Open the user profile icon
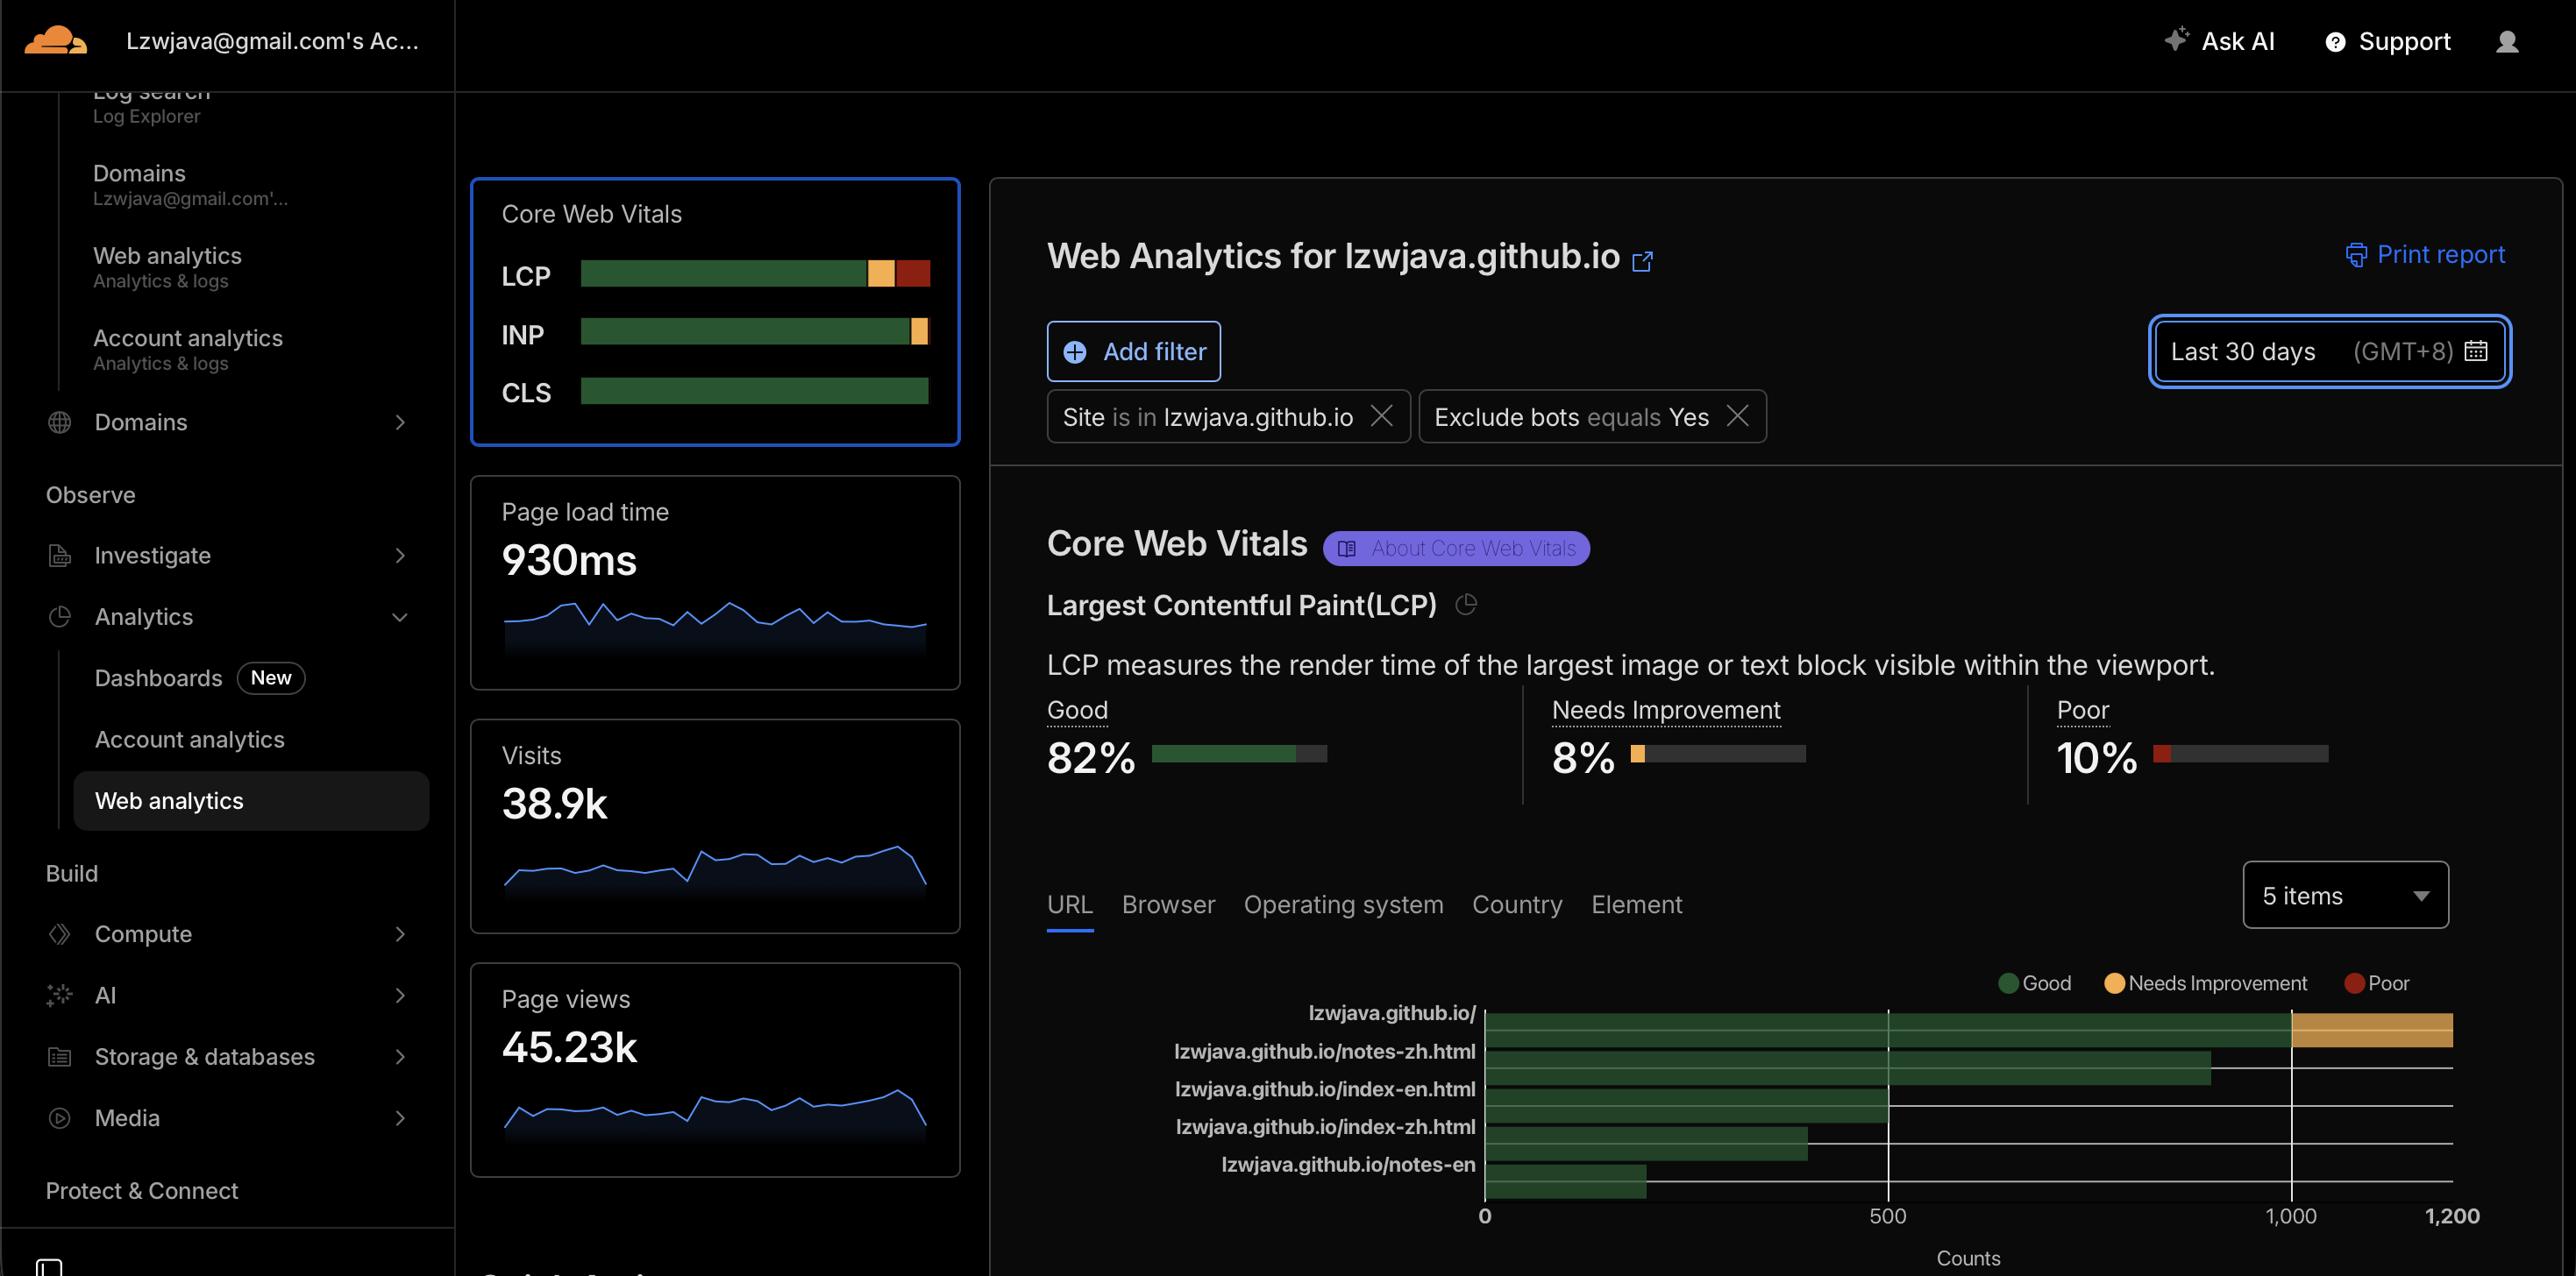Image resolution: width=2576 pixels, height=1276 pixels. pos(2507,41)
